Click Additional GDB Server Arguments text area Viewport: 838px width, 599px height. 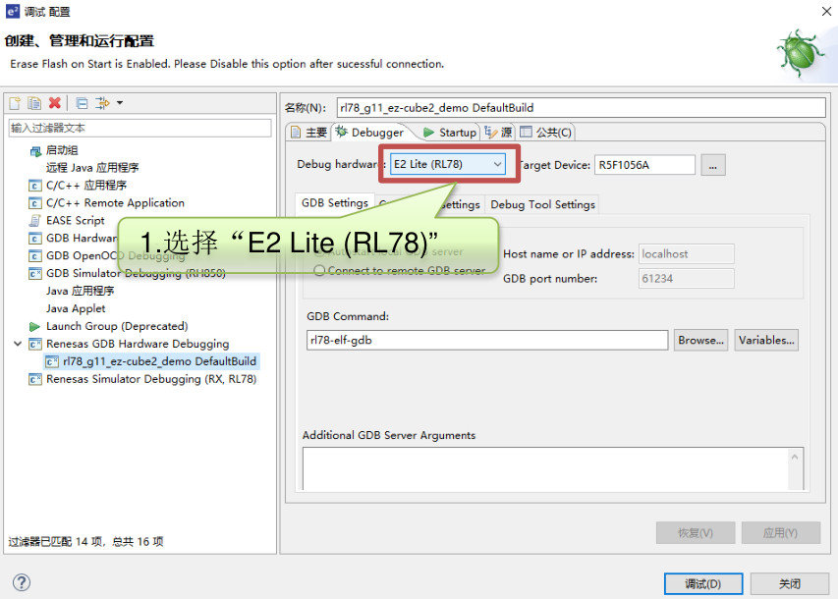[544, 468]
